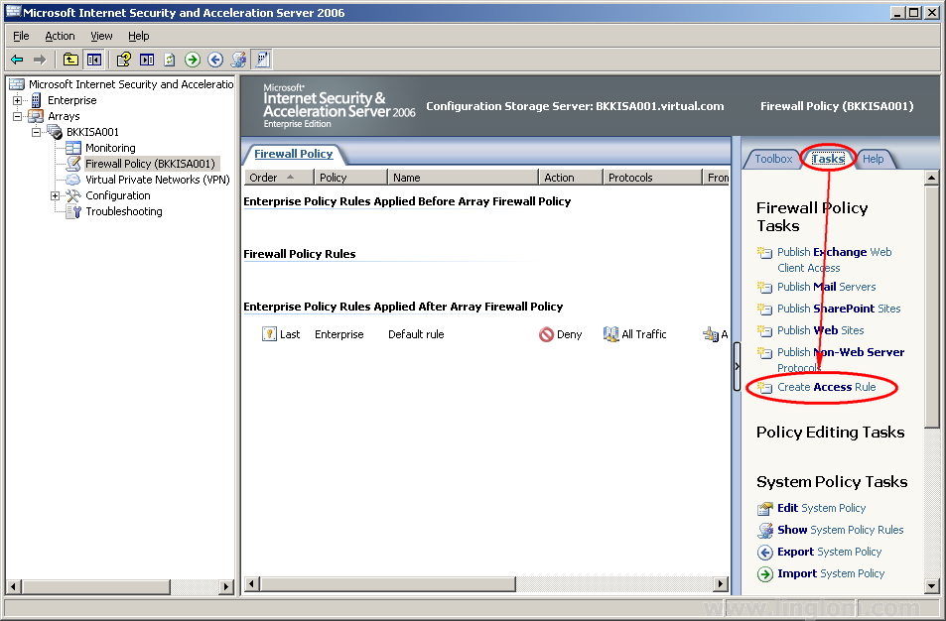946x621 pixels.
Task: Click Publish SharePoint Sites link
Action: pyautogui.click(x=839, y=309)
